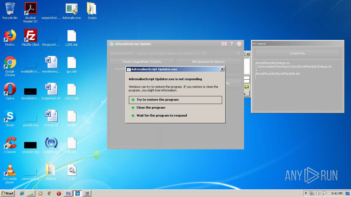Choose Try to restore the program
Viewport: 351px width, 197px height.
[x=175, y=100]
